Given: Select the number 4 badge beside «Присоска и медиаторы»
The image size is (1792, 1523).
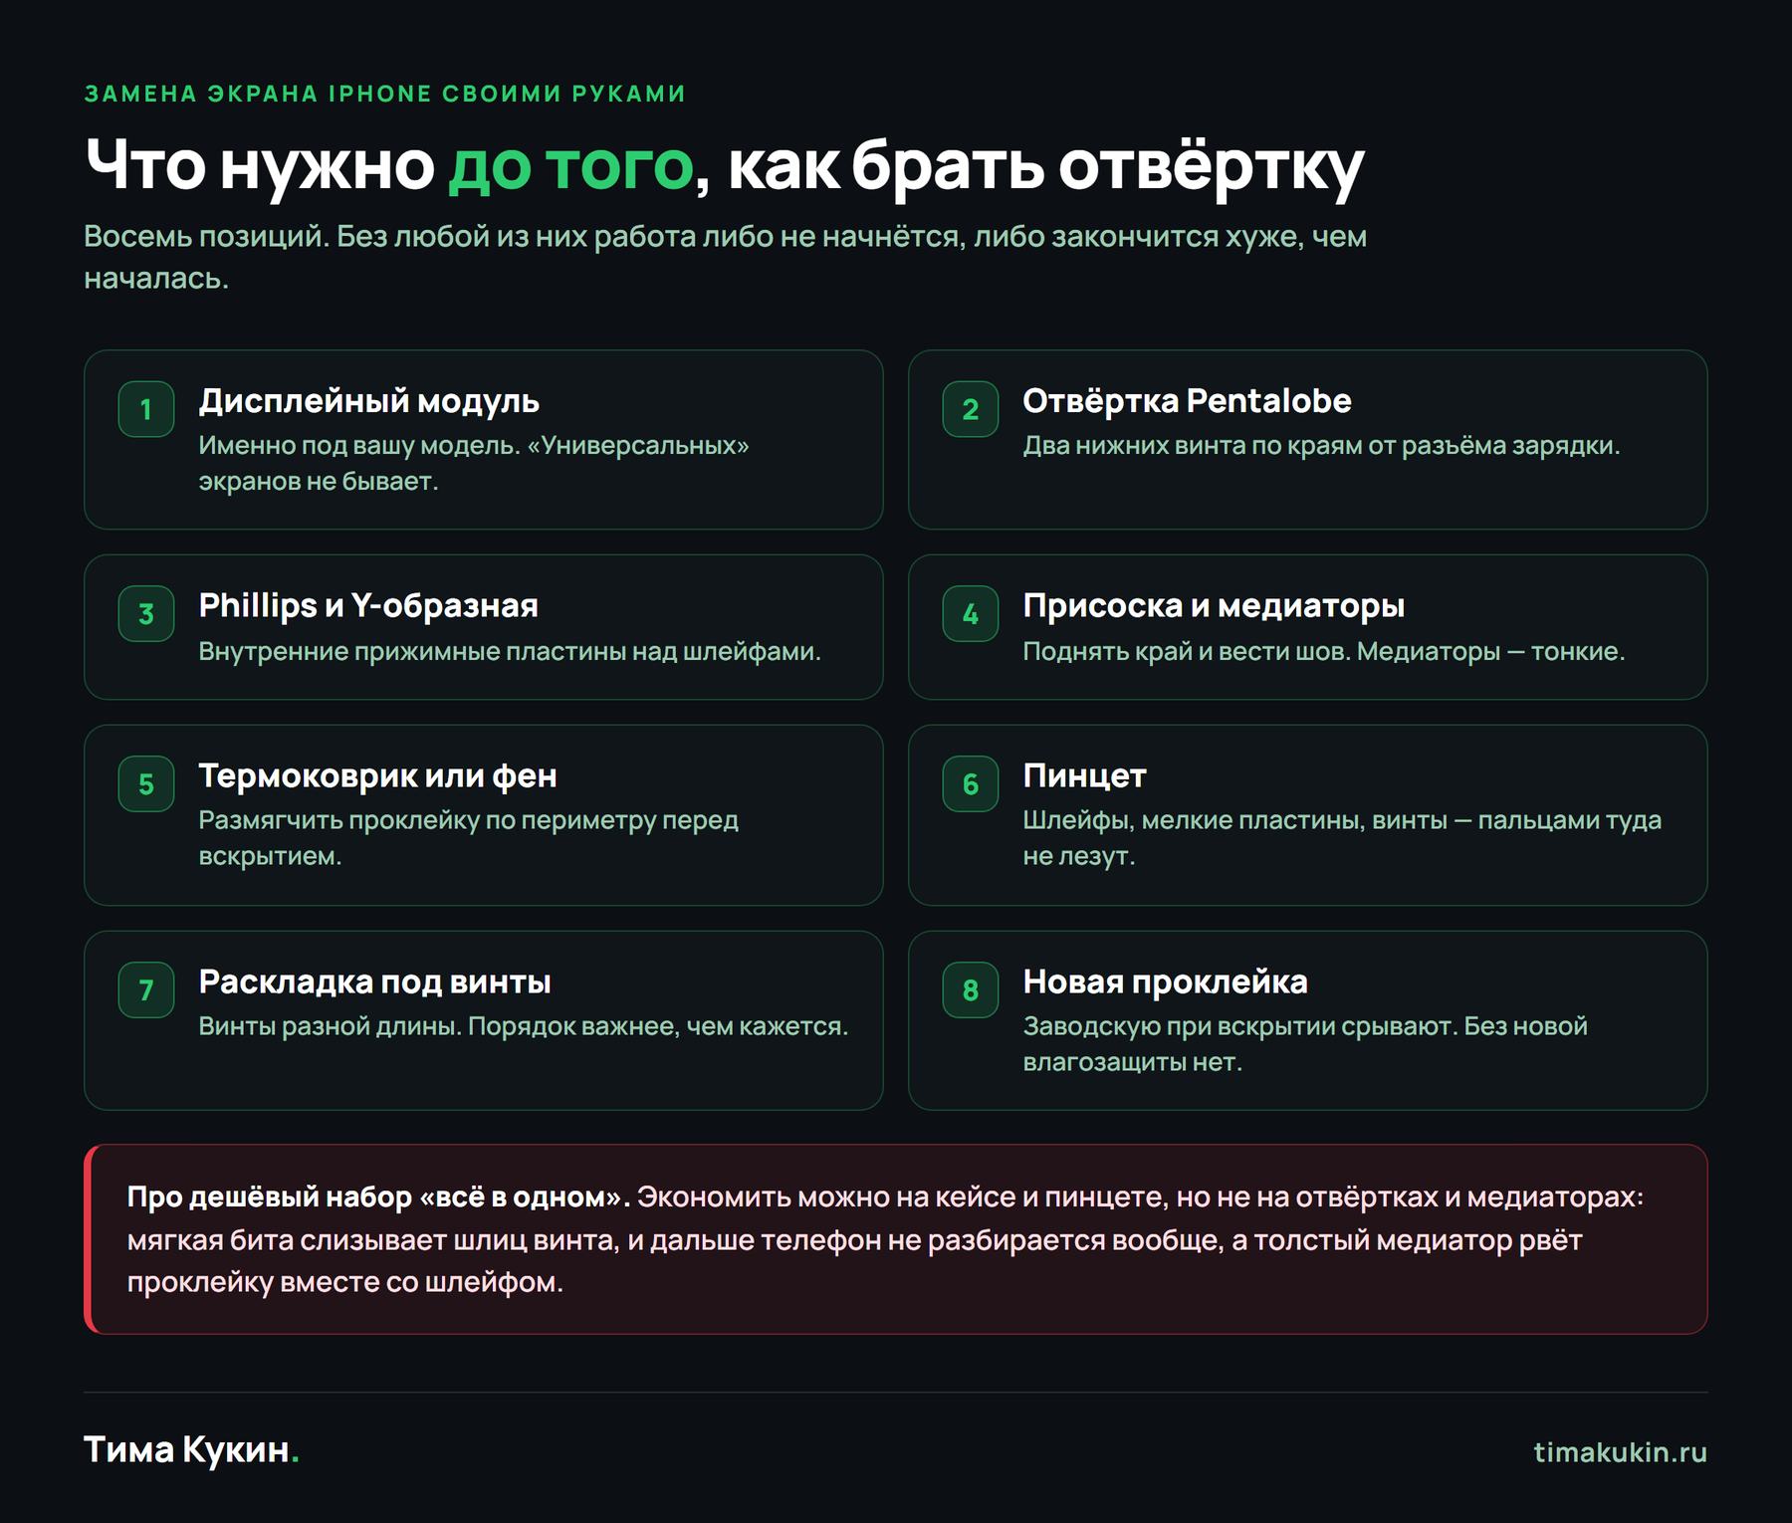Looking at the screenshot, I should 971,614.
